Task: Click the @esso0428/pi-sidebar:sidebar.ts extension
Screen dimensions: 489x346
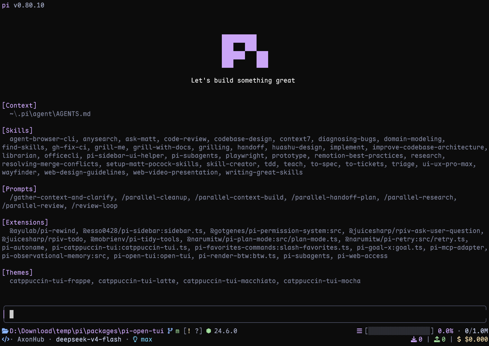Action: [143, 231]
